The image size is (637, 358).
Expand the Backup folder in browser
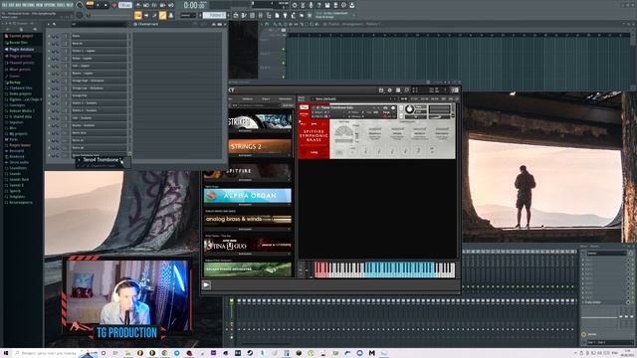[x=15, y=82]
